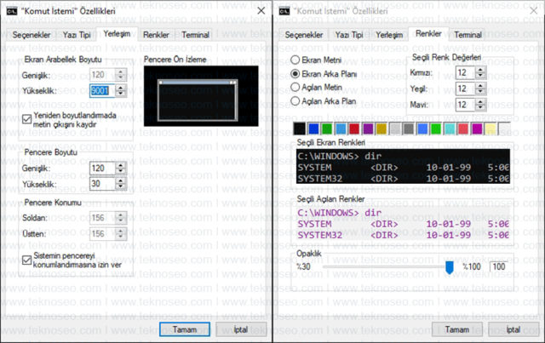The height and width of the screenshot is (343, 545).
Task: Increase Pencere Boyutu Yükseklik with up arrow
Action: [121, 180]
